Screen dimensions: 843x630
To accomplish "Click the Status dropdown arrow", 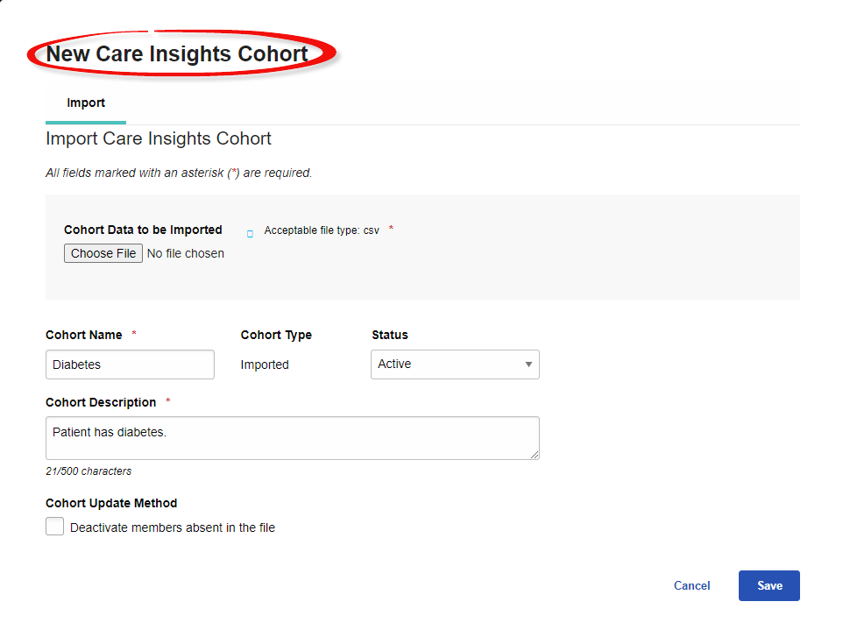I will point(528,365).
